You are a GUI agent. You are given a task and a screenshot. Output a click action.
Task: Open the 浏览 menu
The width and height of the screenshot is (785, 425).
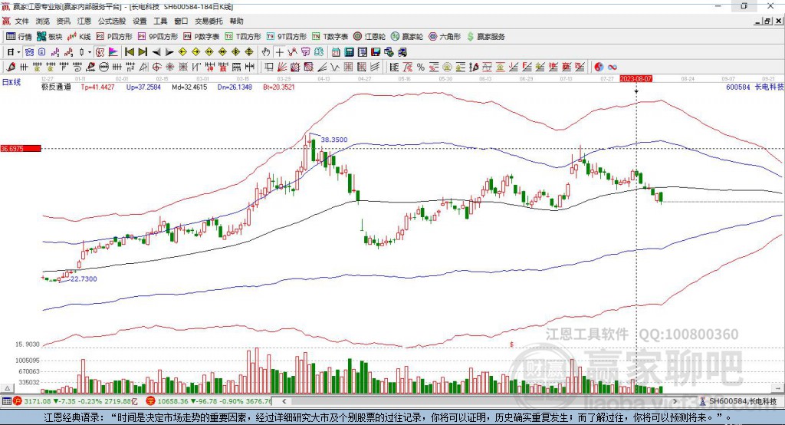(43, 21)
